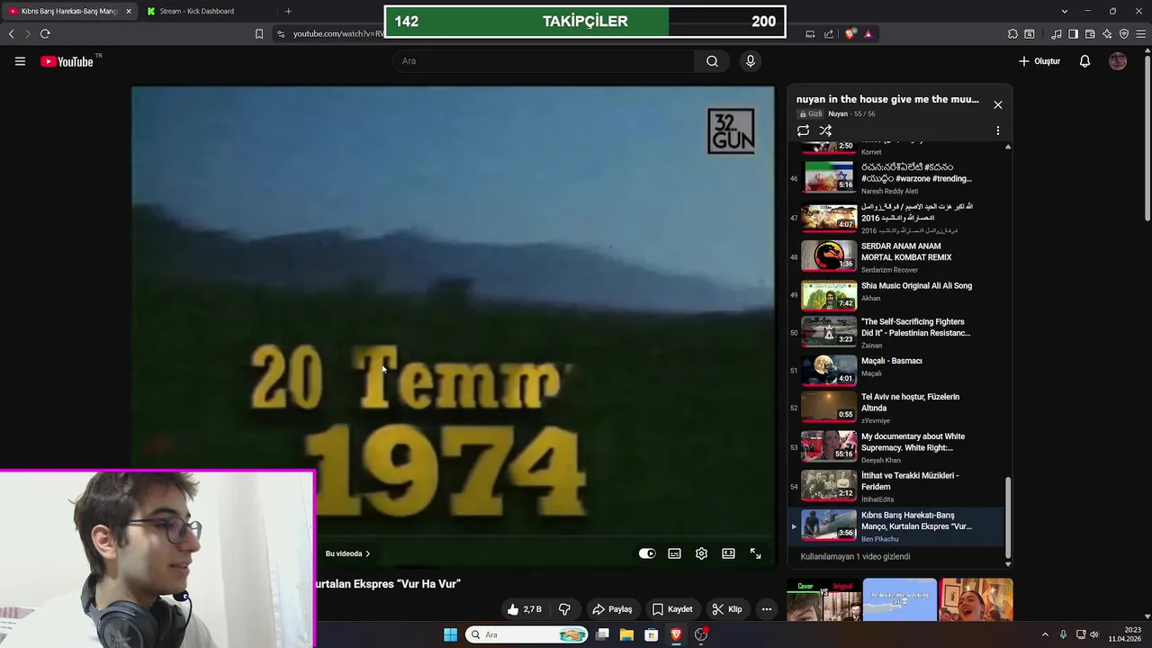This screenshot has width=1152, height=648.
Task: Click the YouTube search magnifier button
Action: (712, 61)
